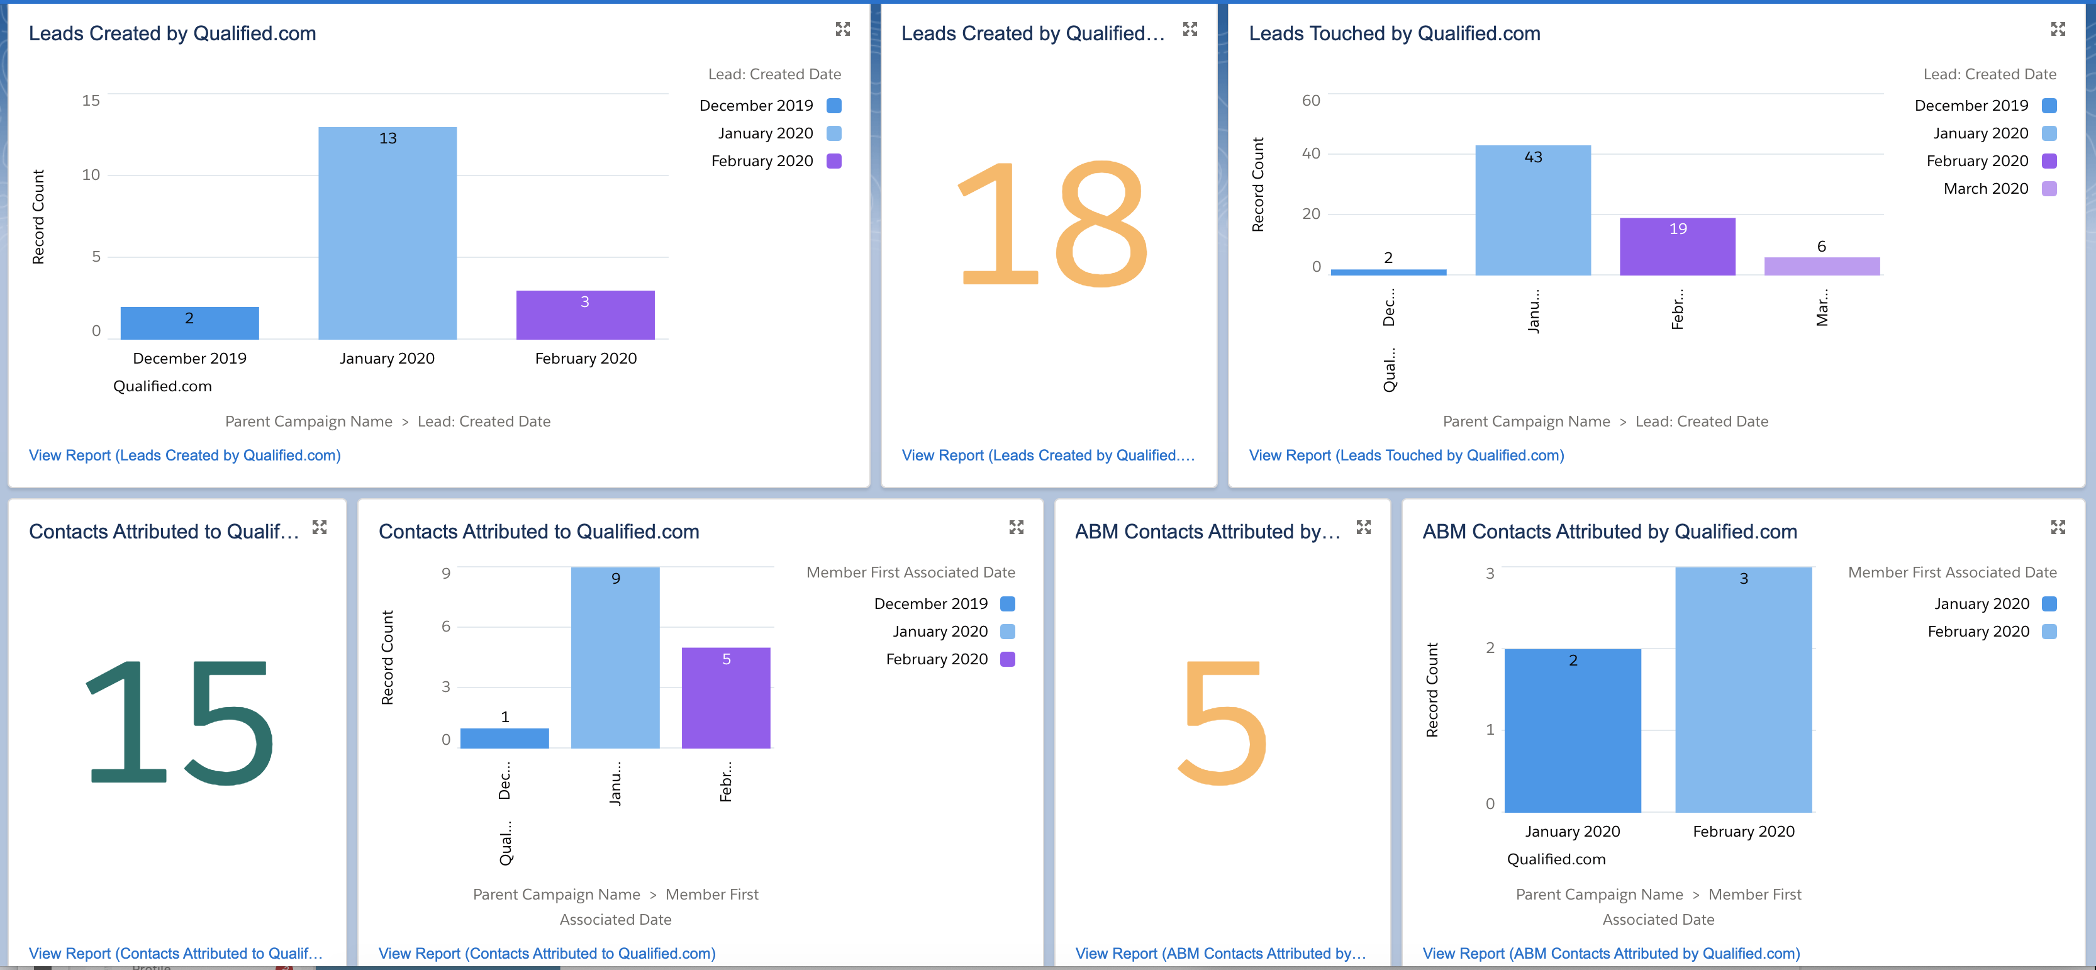Select the February 2020 bar showing 3 created leads
The height and width of the screenshot is (970, 2096).
[585, 315]
